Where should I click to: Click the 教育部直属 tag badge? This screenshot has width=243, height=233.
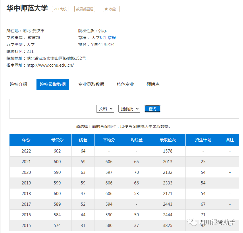(x=85, y=9)
